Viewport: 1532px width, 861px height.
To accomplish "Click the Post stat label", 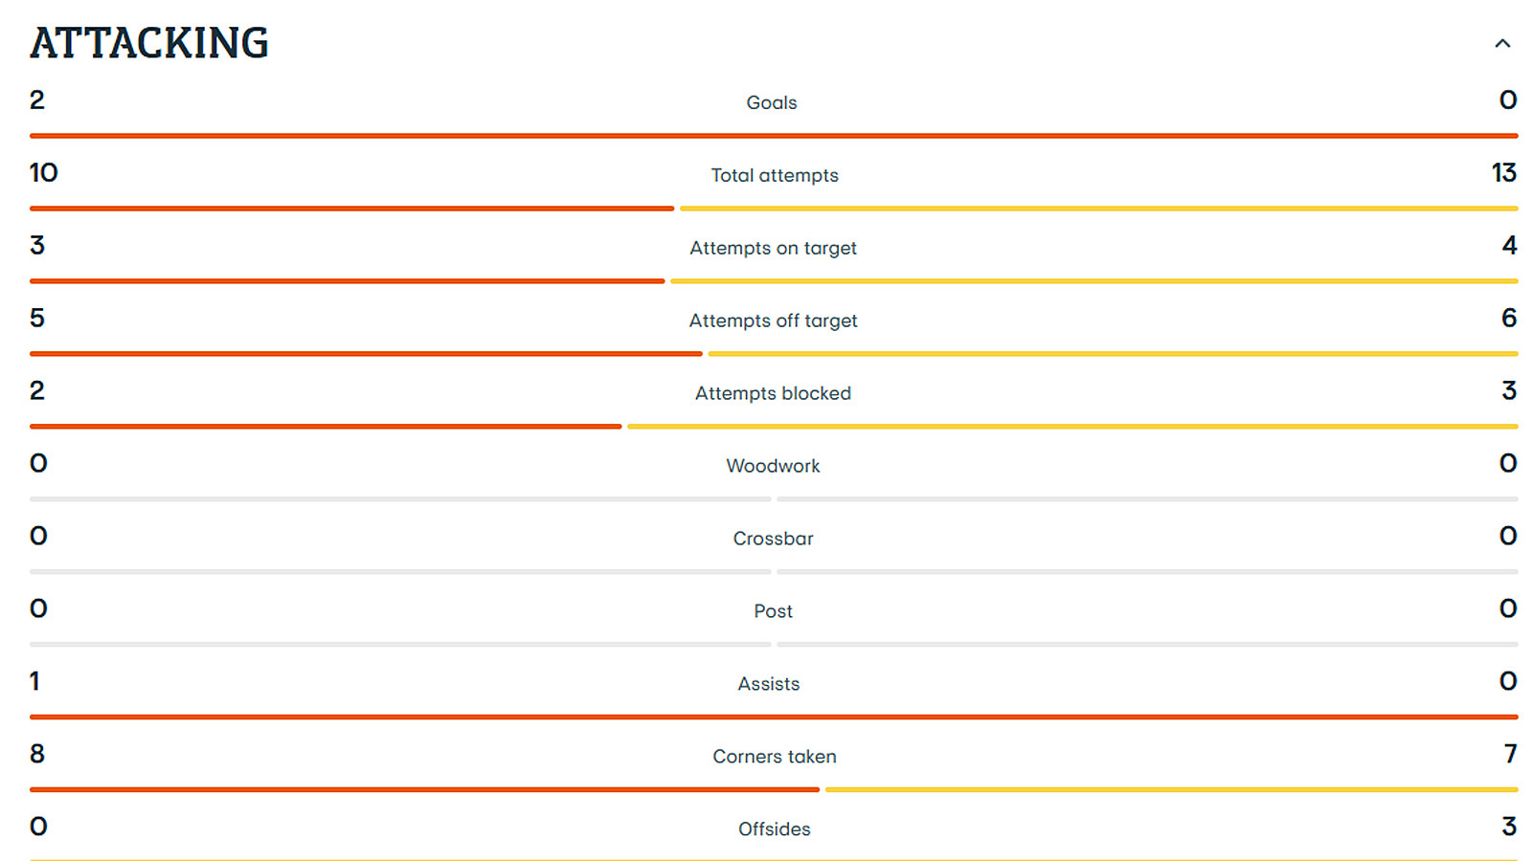I will [773, 611].
